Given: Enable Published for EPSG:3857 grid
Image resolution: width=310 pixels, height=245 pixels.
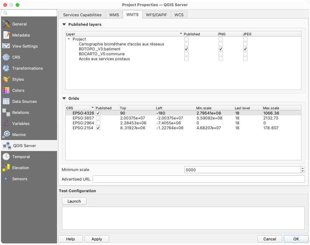Looking at the screenshot, I should [98, 118].
